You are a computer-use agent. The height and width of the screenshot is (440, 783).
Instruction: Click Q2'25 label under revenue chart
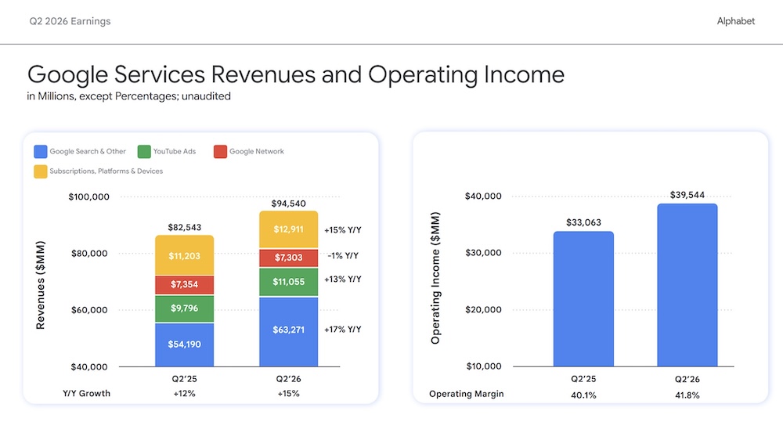pos(184,379)
